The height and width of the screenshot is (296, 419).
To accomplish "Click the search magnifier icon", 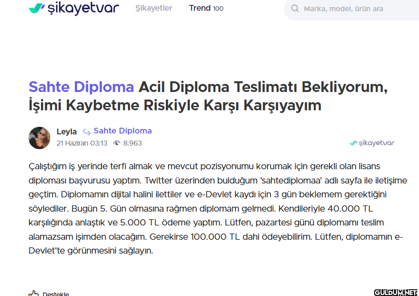I will pyautogui.click(x=295, y=8).
